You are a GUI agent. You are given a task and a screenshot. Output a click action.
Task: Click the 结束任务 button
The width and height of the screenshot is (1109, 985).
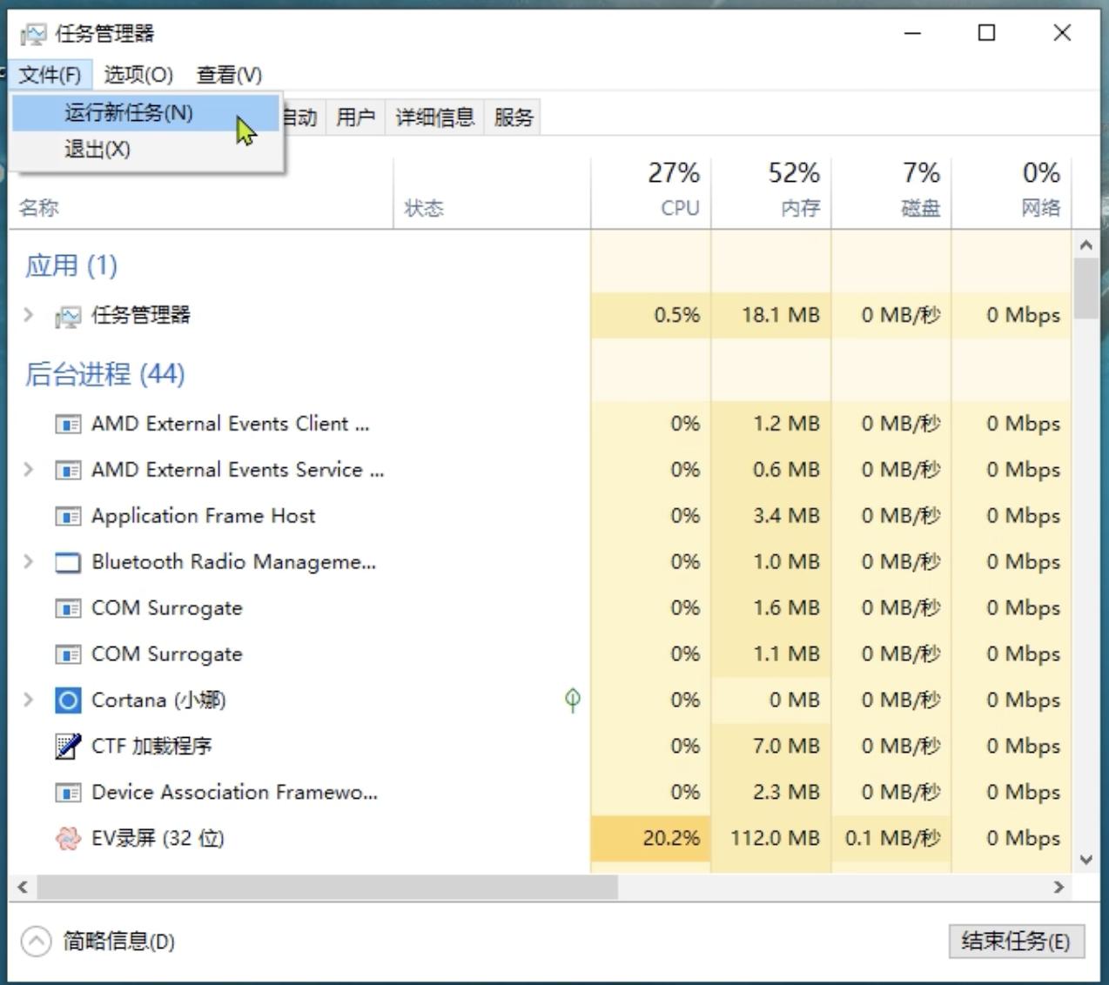(1015, 941)
